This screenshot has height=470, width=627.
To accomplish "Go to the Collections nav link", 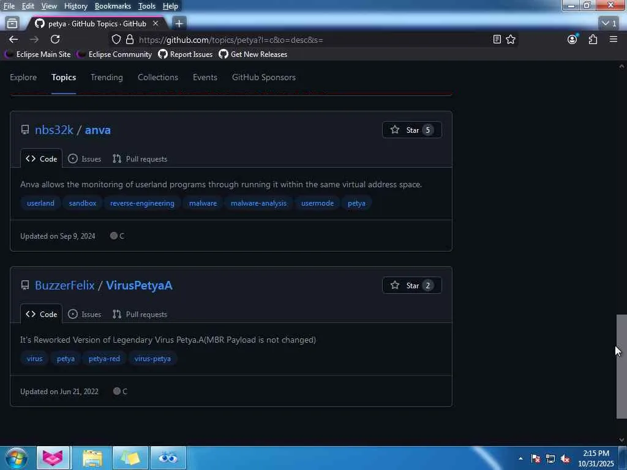I will (x=158, y=77).
